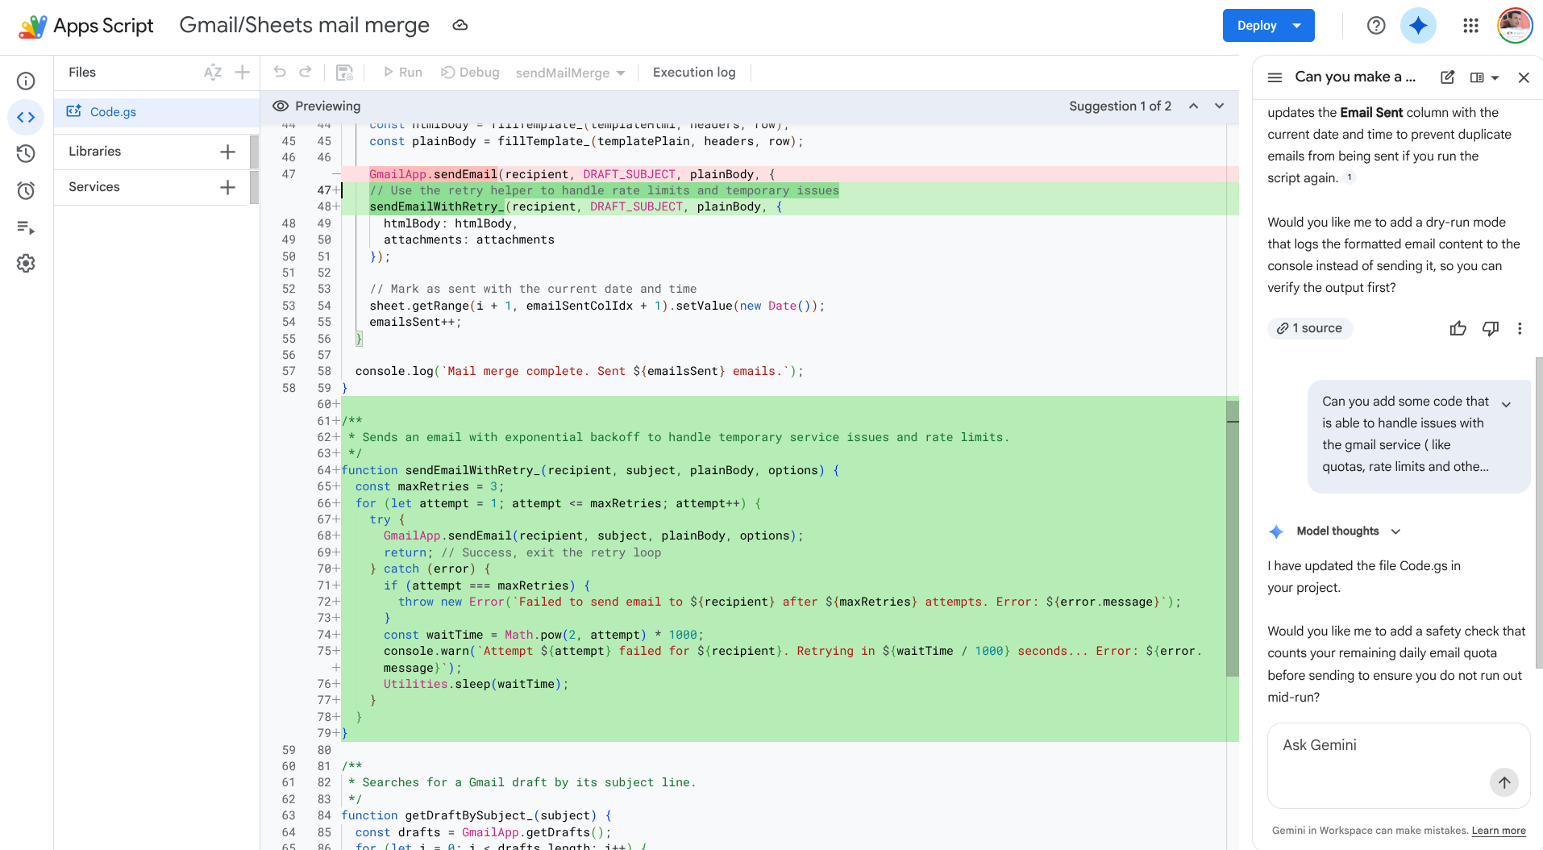Submit the Gemini prompt with the arrow
Screen dimensions: 1543x850
(1504, 782)
